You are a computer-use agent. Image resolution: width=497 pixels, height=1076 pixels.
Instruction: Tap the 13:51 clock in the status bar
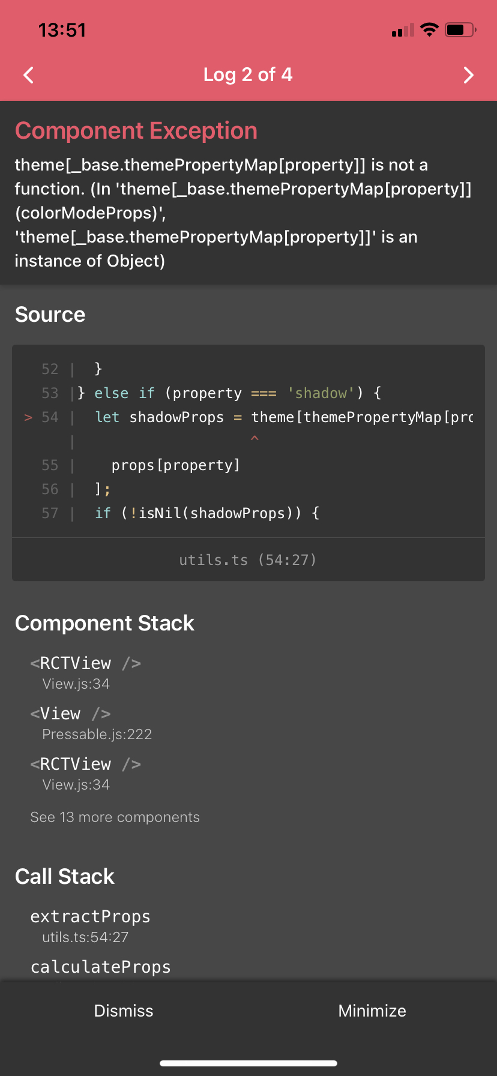click(62, 30)
